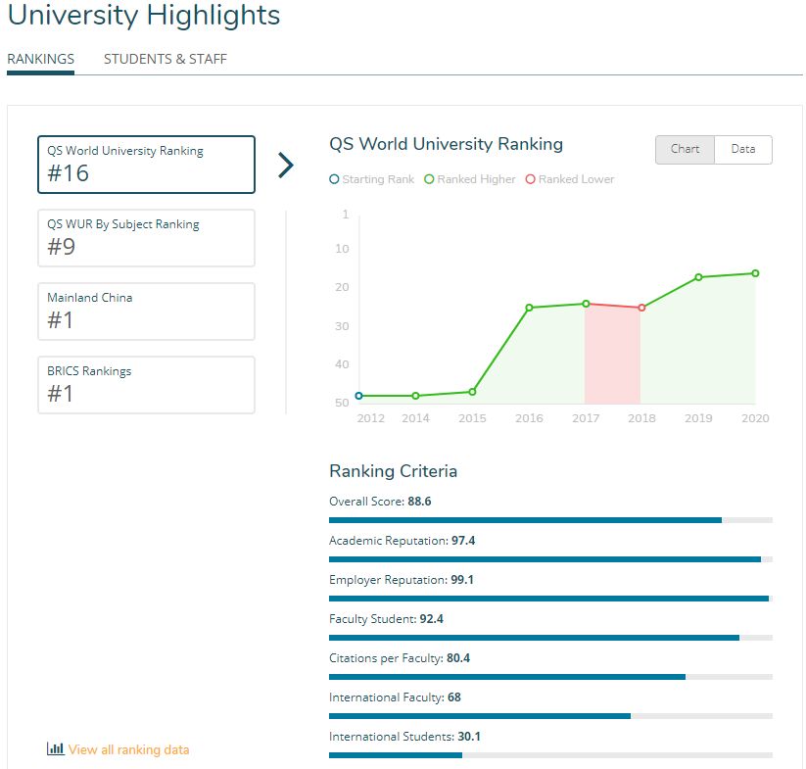806x769 pixels.
Task: Click the Academic Reputation progress bar
Action: [550, 559]
